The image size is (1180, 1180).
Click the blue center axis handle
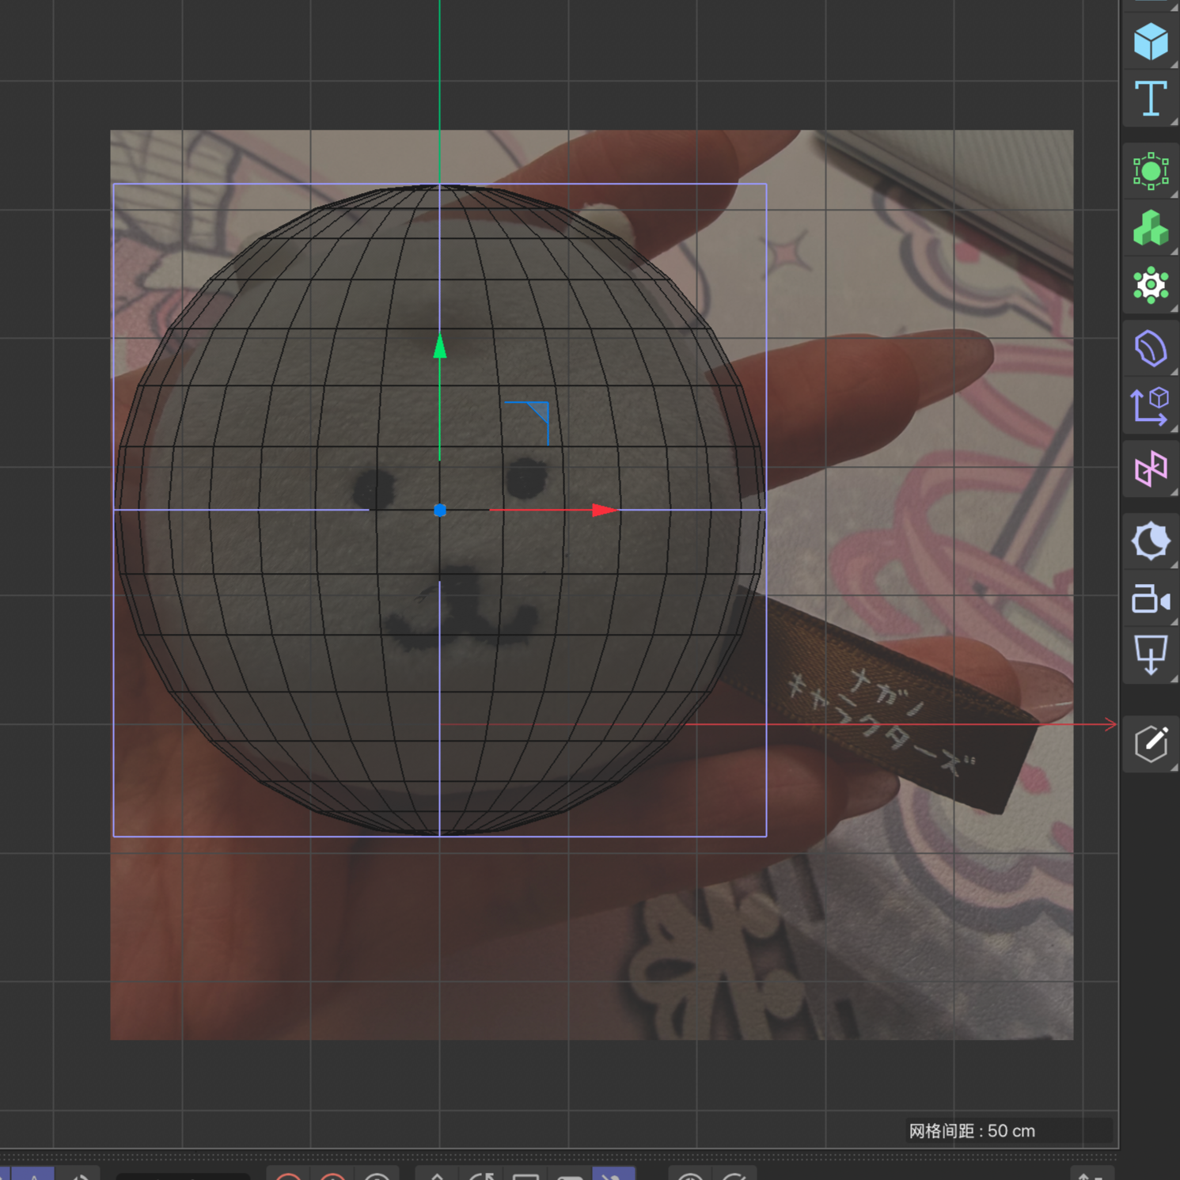click(x=440, y=510)
